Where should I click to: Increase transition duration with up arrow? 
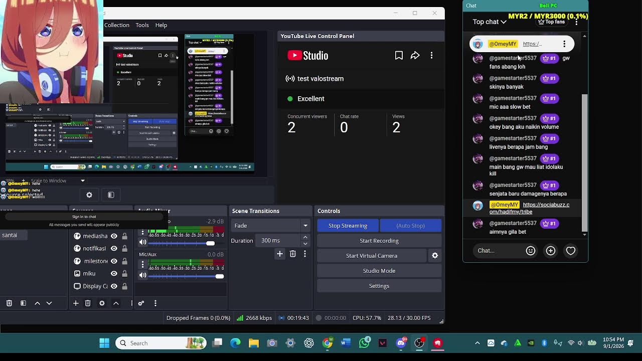305,238
